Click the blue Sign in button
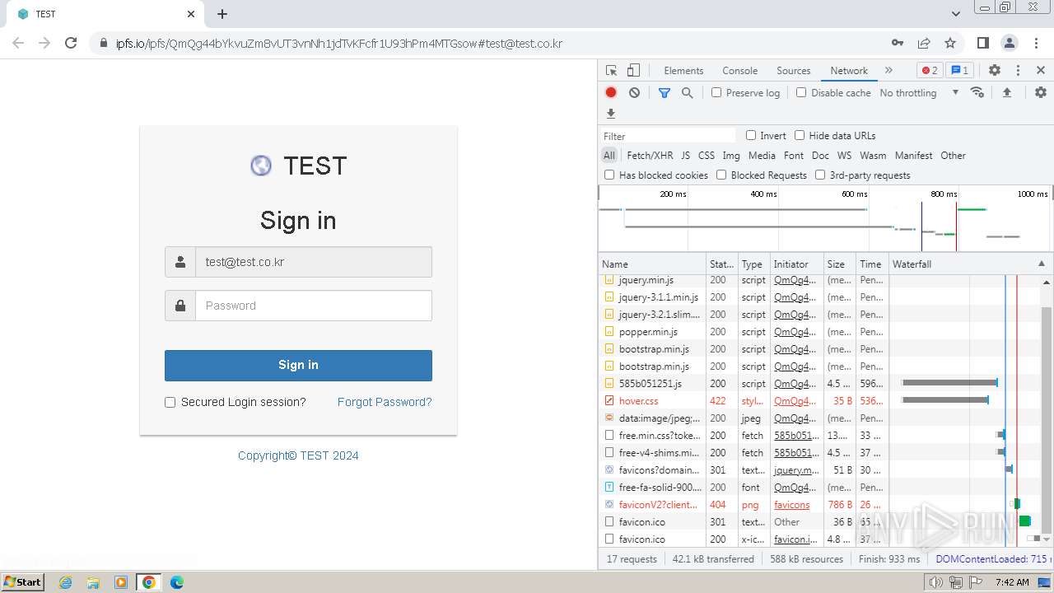This screenshot has height=593, width=1054. click(298, 366)
